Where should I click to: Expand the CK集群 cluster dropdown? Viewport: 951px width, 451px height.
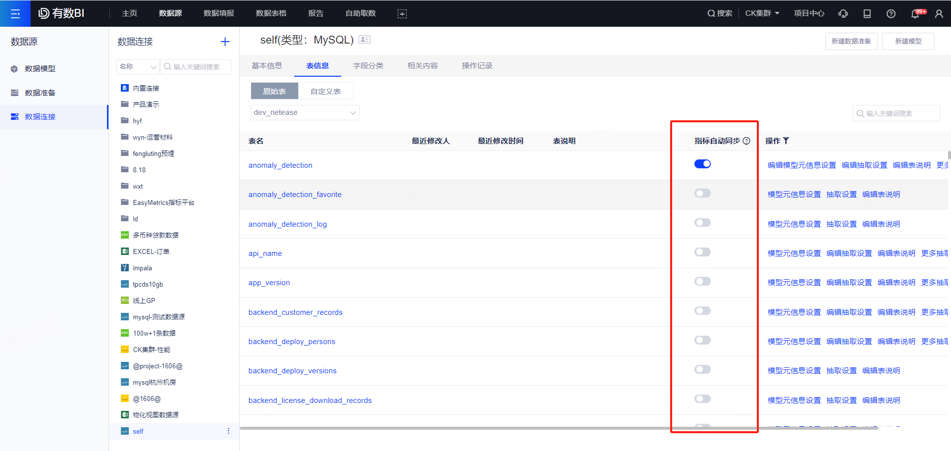tap(762, 13)
